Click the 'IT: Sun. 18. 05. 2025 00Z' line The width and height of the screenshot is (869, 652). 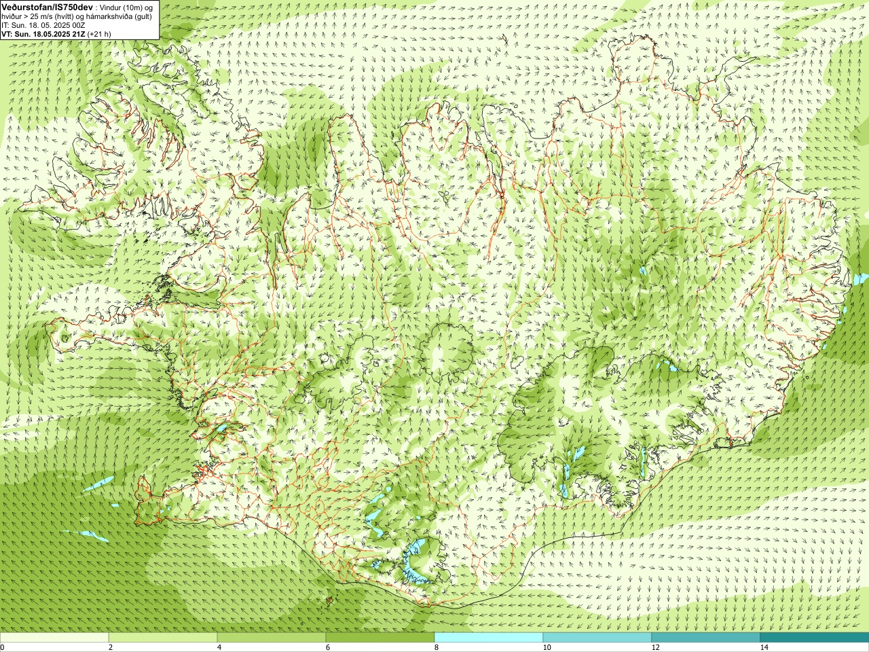[43, 24]
